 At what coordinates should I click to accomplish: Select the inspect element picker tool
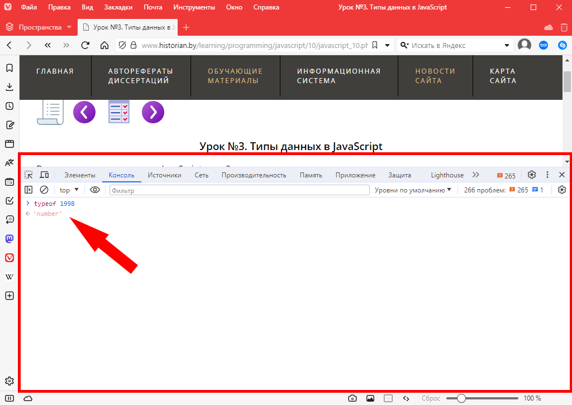[29, 175]
